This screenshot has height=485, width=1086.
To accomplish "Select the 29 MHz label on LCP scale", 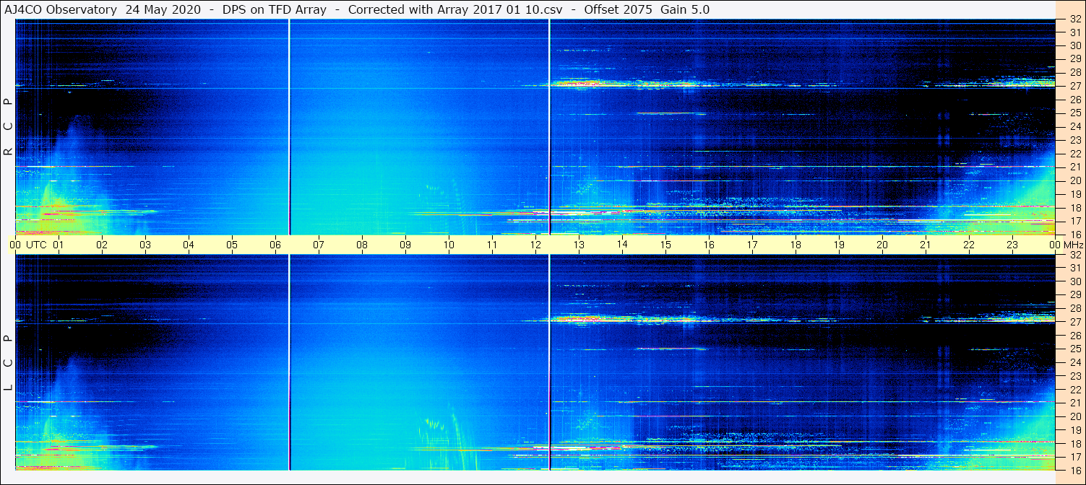I will tap(1075, 295).
